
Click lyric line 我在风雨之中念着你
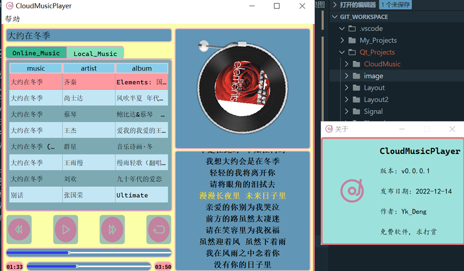(x=242, y=253)
